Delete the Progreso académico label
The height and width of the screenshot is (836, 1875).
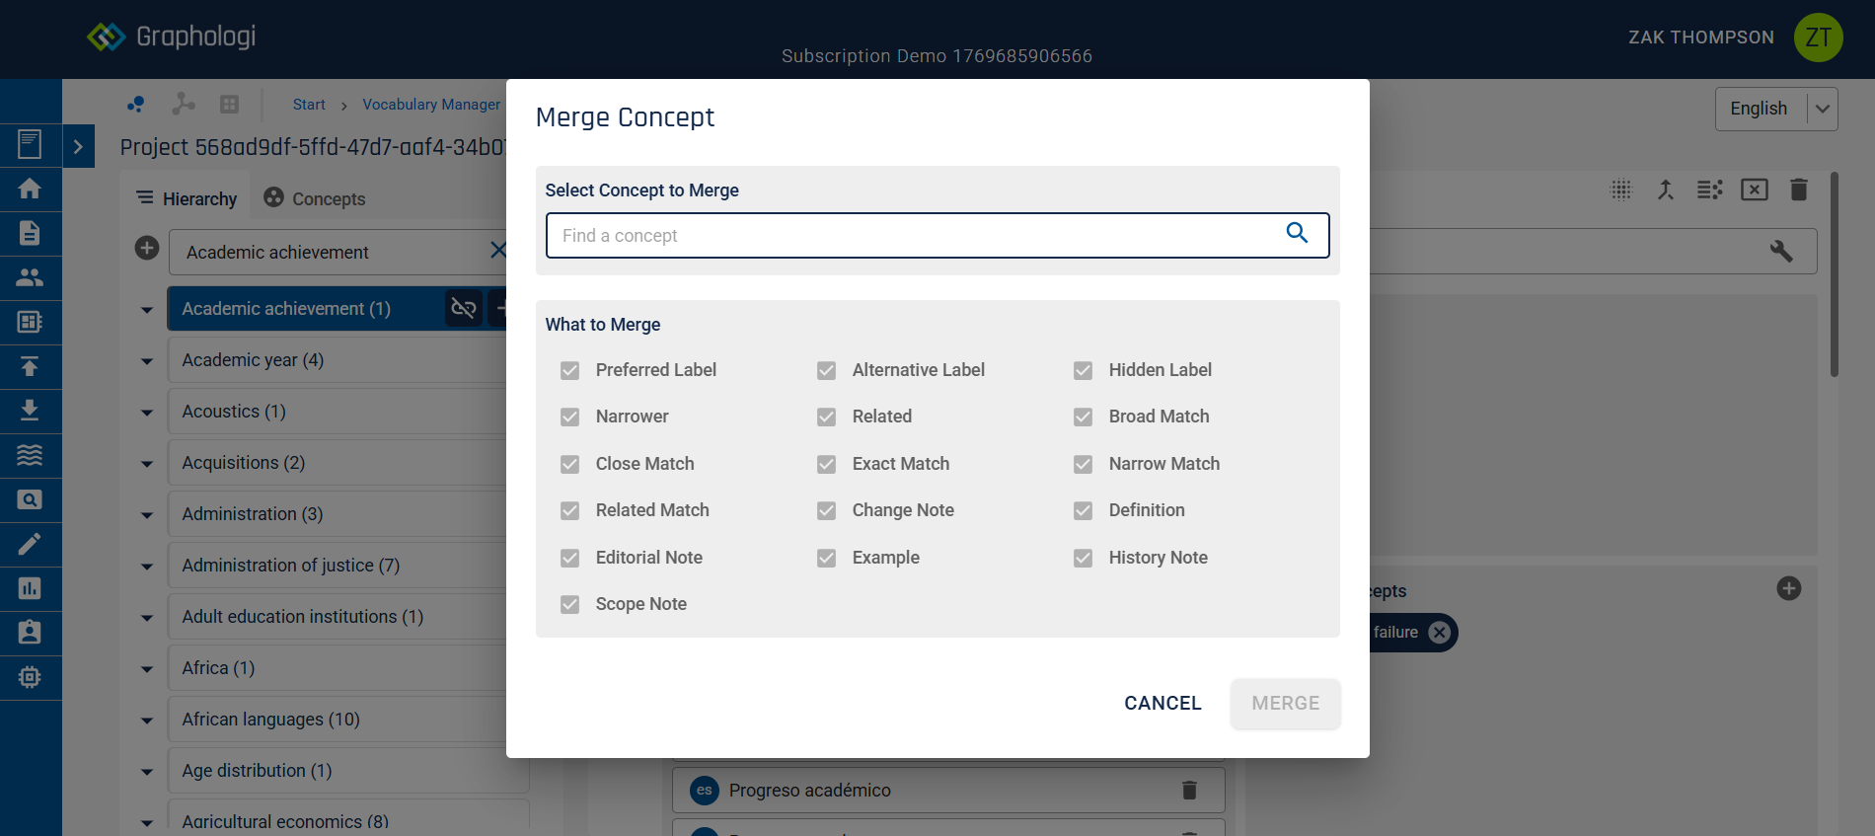point(1189,790)
